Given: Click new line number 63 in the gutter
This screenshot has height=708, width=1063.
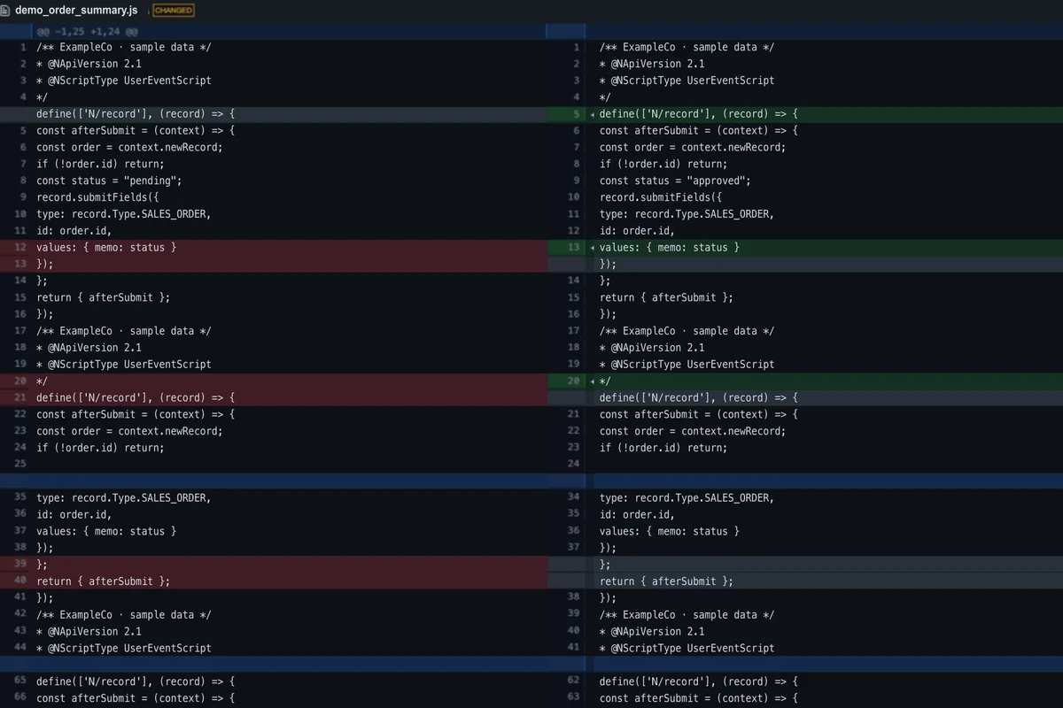Looking at the screenshot, I should [x=573, y=698].
